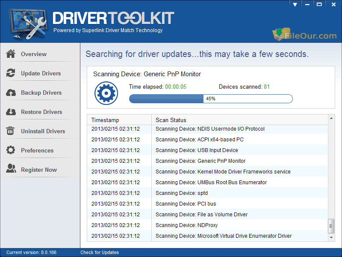342x257 pixels.
Task: Click the scan log scroll up arrow
Action: point(331,118)
